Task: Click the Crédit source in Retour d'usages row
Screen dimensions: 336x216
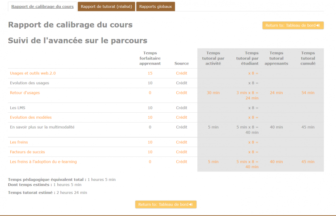Action: point(181,93)
